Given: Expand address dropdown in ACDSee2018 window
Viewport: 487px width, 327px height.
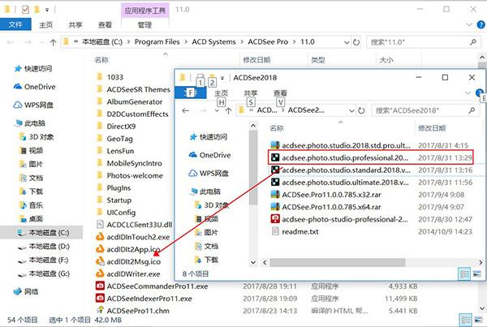Looking at the screenshot, I should pos(351,111).
